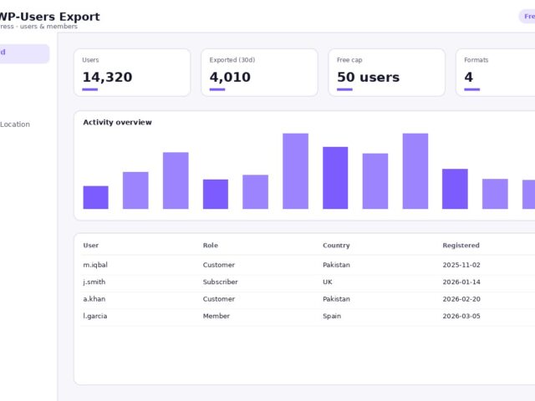Click the WP-Users Export title
The height and width of the screenshot is (401, 535).
[50, 17]
